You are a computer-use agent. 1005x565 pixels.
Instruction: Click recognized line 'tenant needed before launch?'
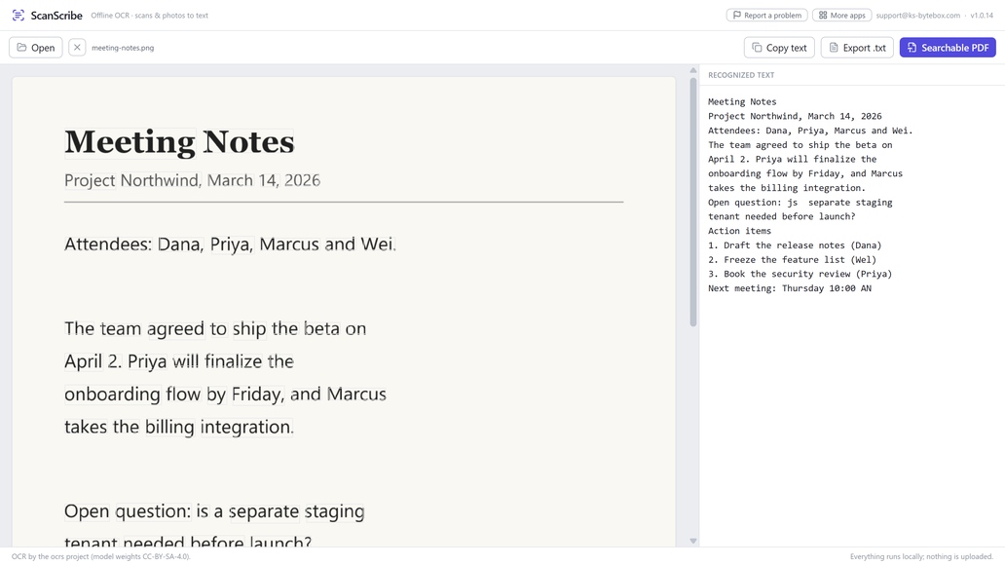[781, 217]
